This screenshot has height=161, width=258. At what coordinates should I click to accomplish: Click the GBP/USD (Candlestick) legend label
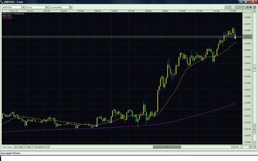click(13, 14)
